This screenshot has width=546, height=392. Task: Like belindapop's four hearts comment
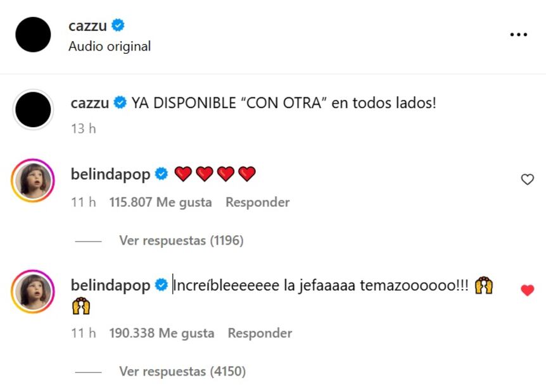(527, 180)
